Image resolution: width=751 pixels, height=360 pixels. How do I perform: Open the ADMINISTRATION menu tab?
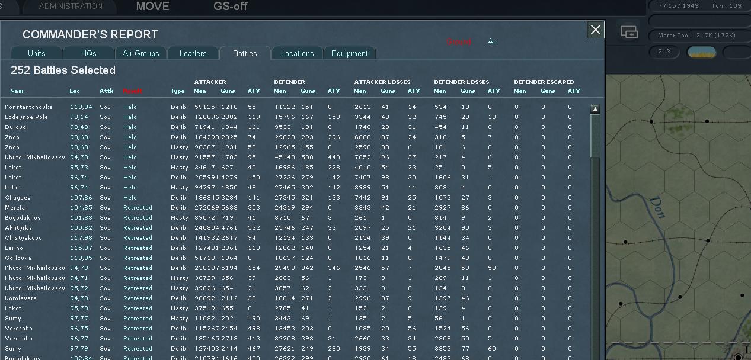click(71, 7)
